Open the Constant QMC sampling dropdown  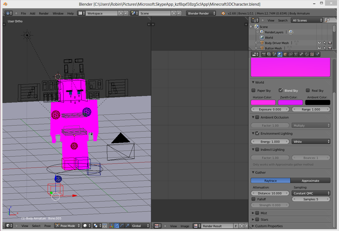tap(311, 193)
